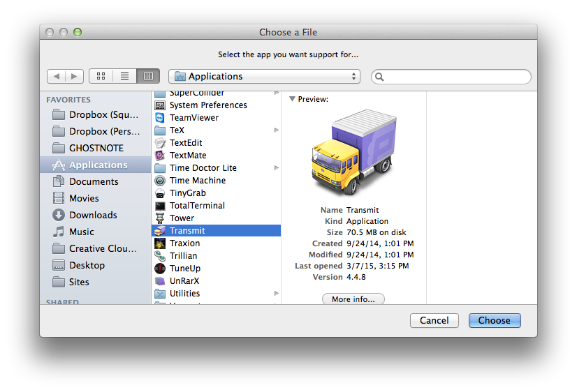Screen dimensions: 577x392
Task: Expand the TeX folder arrow
Action: 277,130
